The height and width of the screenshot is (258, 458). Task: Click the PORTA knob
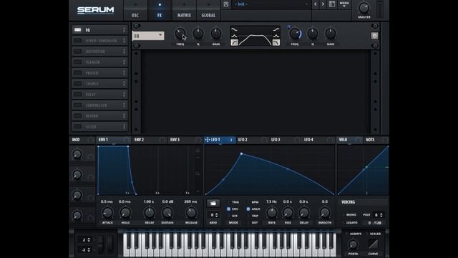pyautogui.click(x=353, y=244)
